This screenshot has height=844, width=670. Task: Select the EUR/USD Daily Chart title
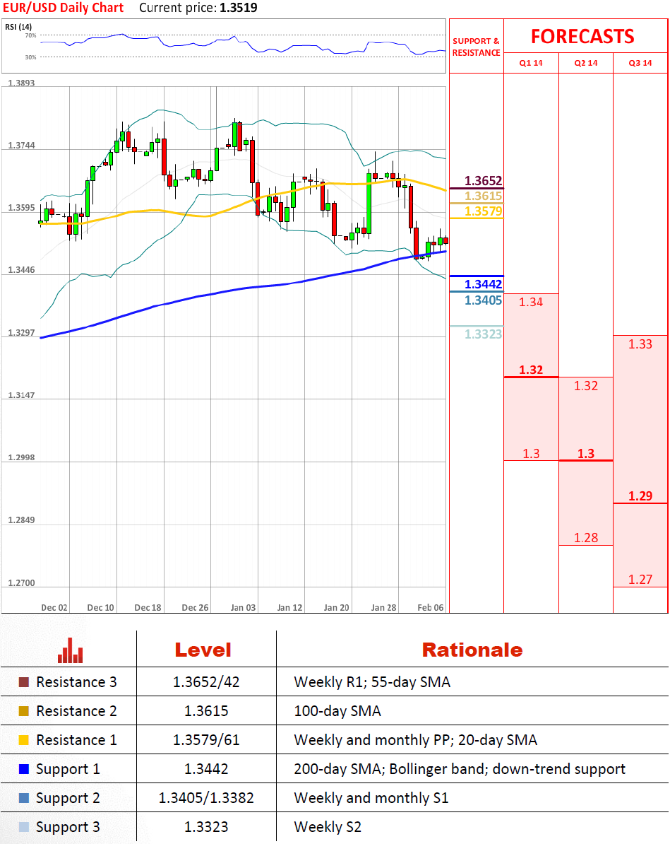pos(64,8)
